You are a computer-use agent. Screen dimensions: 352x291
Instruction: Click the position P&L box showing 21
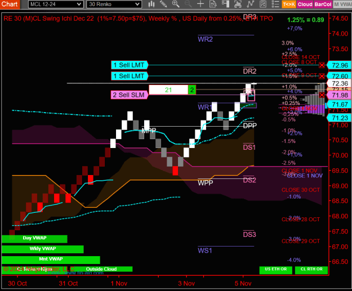(x=168, y=89)
